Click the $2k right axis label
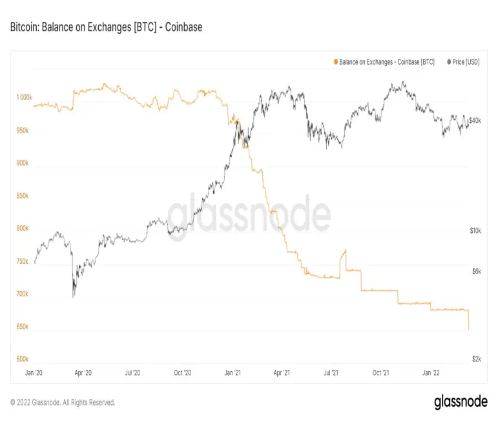Screen dimensions: 498x421 pos(477,359)
